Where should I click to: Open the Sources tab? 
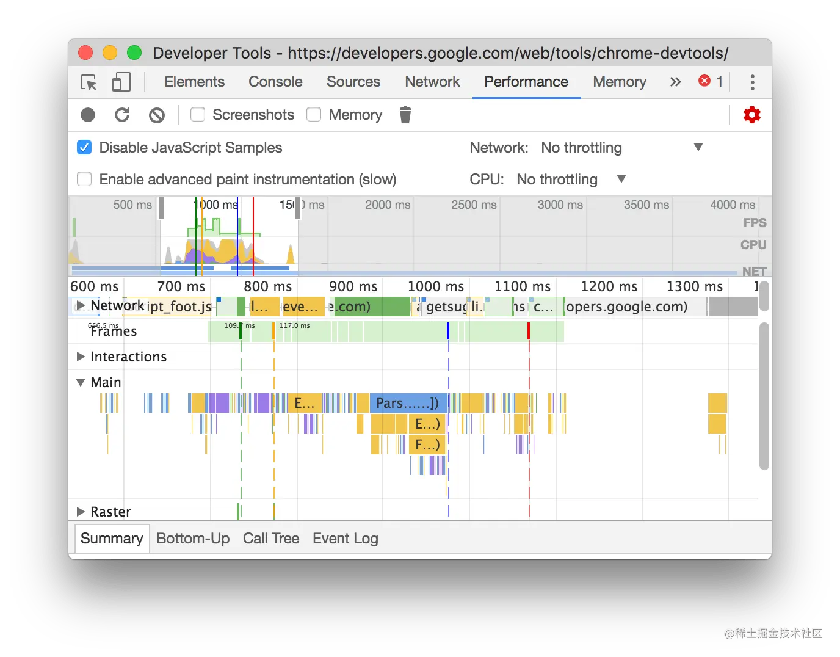[353, 82]
